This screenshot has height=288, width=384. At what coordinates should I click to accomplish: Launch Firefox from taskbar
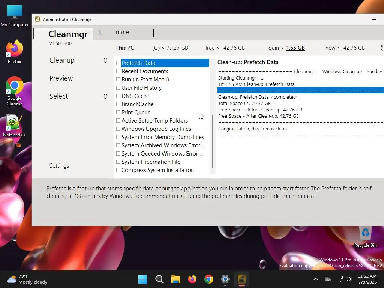coord(192,279)
